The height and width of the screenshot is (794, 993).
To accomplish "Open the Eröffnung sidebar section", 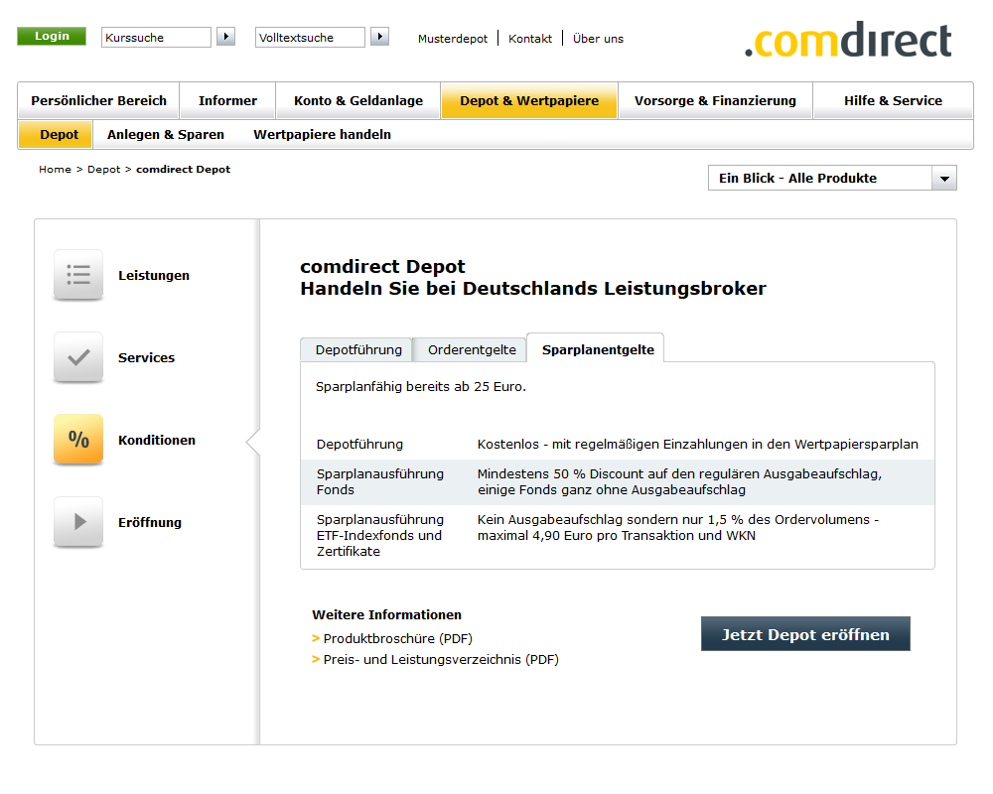I will [150, 522].
